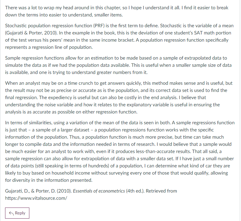Click the Reply button
241x221 pixels.
click(x=17, y=213)
